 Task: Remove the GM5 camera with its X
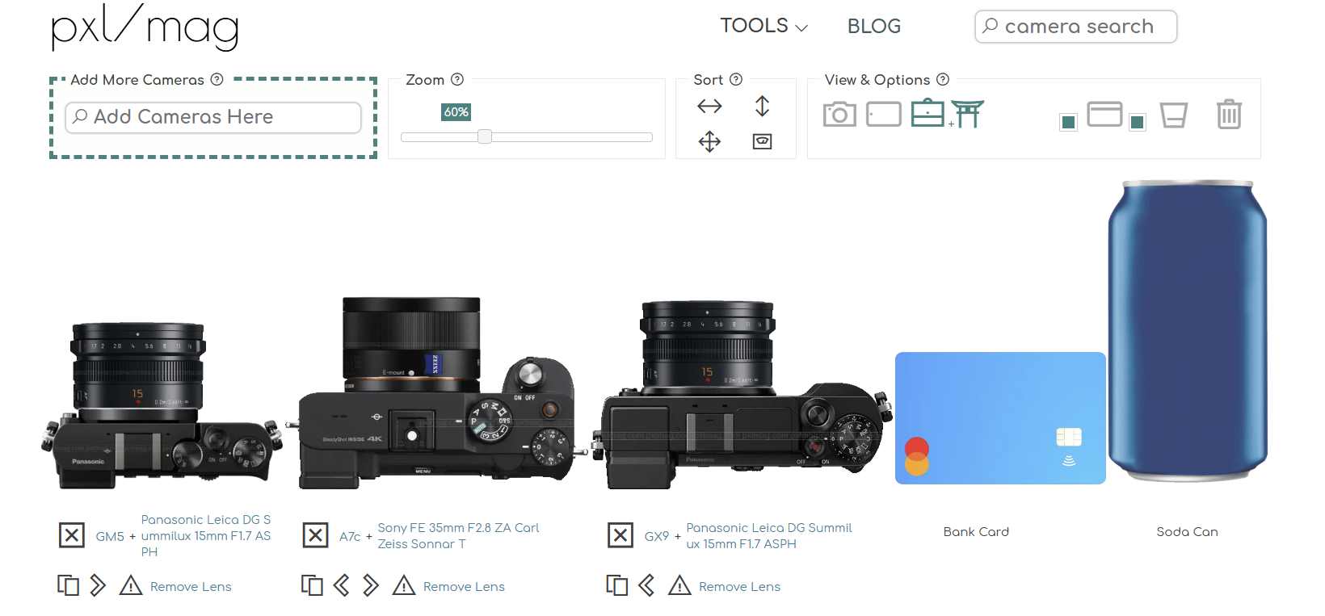pos(72,535)
